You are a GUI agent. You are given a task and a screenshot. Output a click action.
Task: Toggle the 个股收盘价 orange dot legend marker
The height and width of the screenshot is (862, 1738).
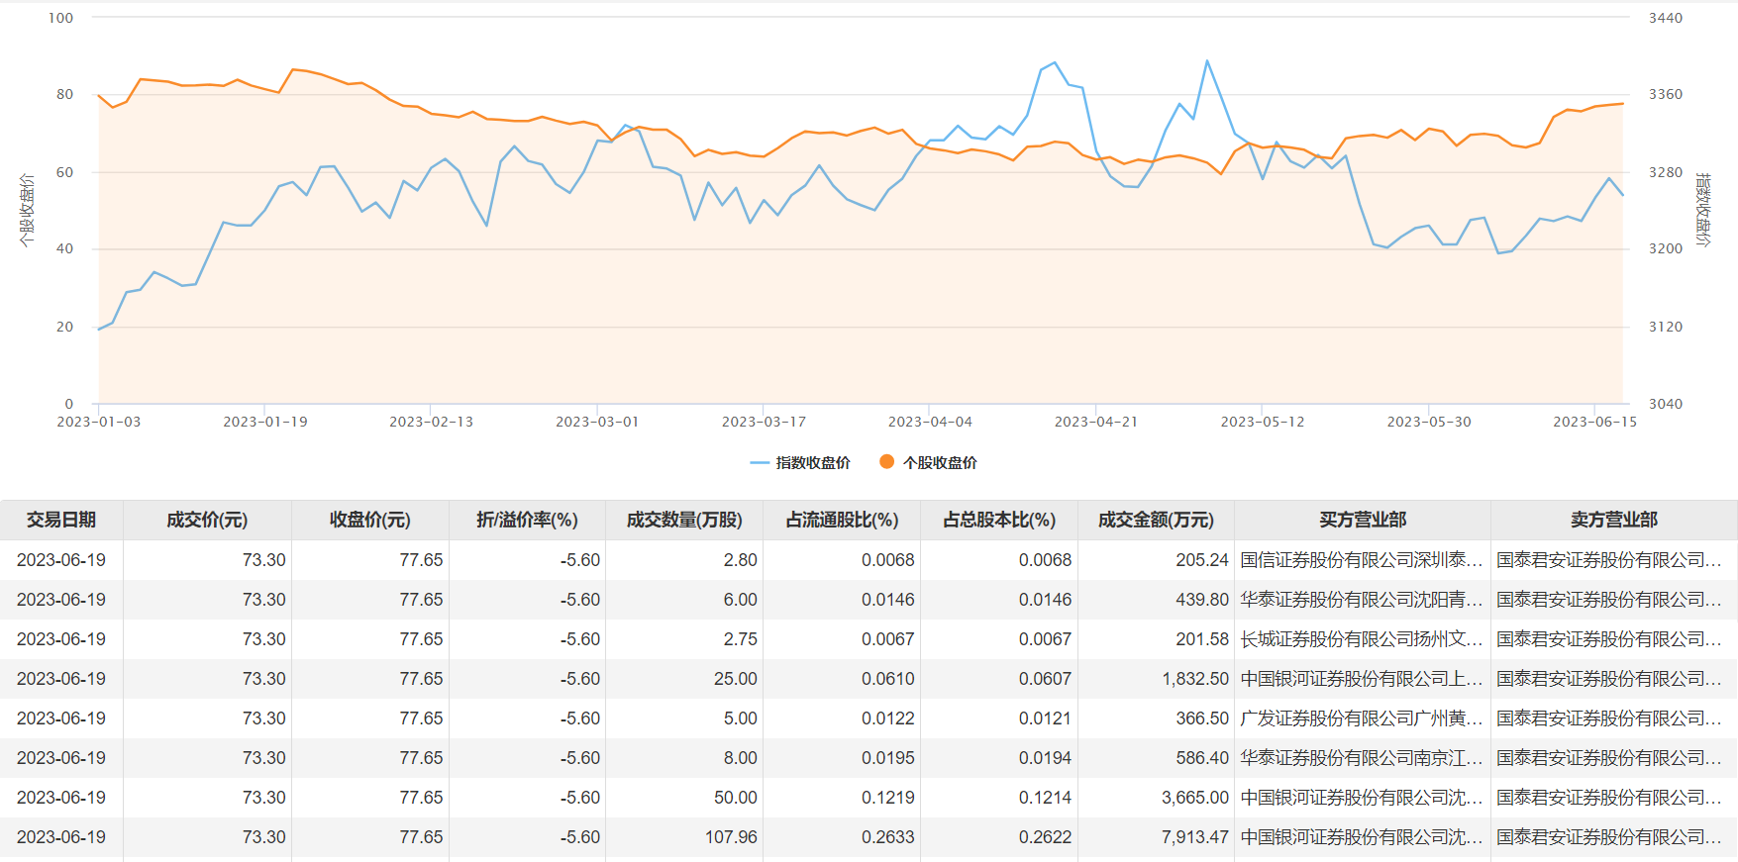click(x=886, y=462)
